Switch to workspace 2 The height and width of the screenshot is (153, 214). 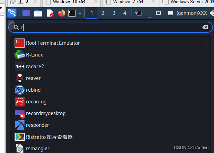tap(103, 13)
